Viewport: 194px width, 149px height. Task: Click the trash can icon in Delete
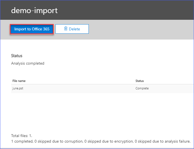[x=66, y=29]
